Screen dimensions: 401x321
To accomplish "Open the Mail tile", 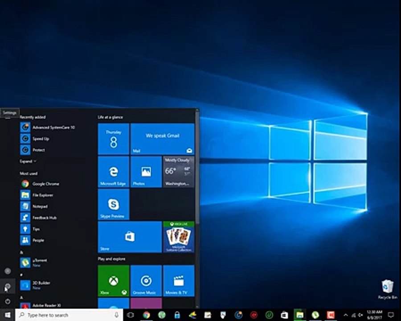I will (x=162, y=139).
